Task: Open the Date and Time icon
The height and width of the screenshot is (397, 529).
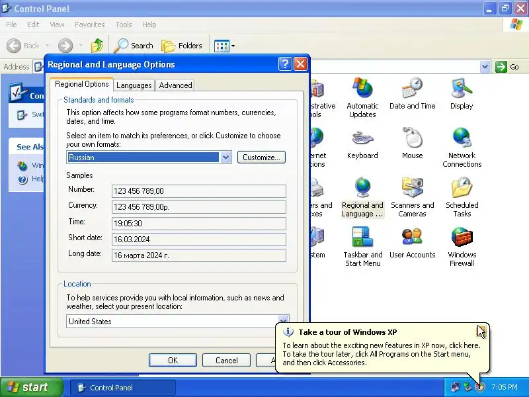Action: pos(412,93)
